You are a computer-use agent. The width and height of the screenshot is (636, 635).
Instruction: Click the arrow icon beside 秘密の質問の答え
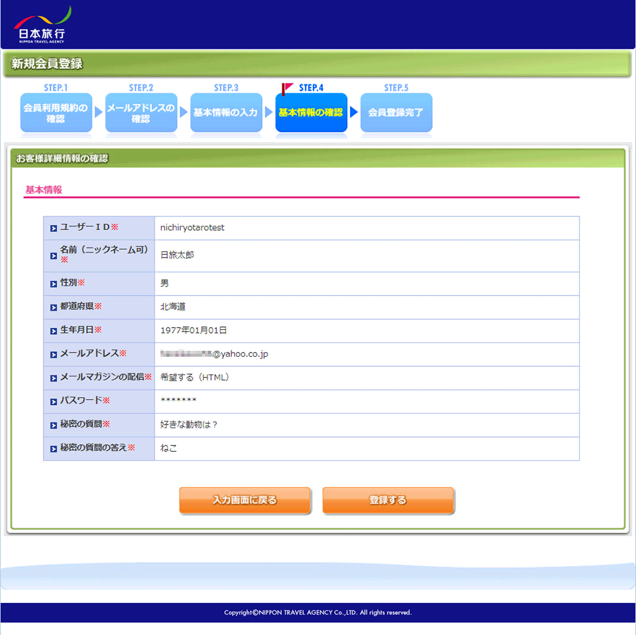tap(53, 449)
